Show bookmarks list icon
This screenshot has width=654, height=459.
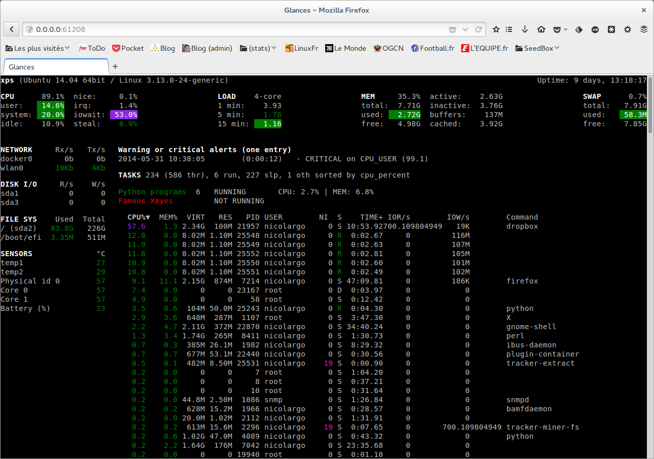click(509, 29)
